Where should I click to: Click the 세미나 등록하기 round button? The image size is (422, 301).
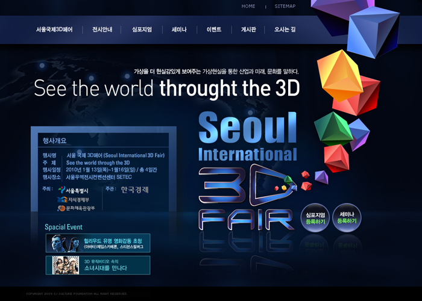point(347,218)
